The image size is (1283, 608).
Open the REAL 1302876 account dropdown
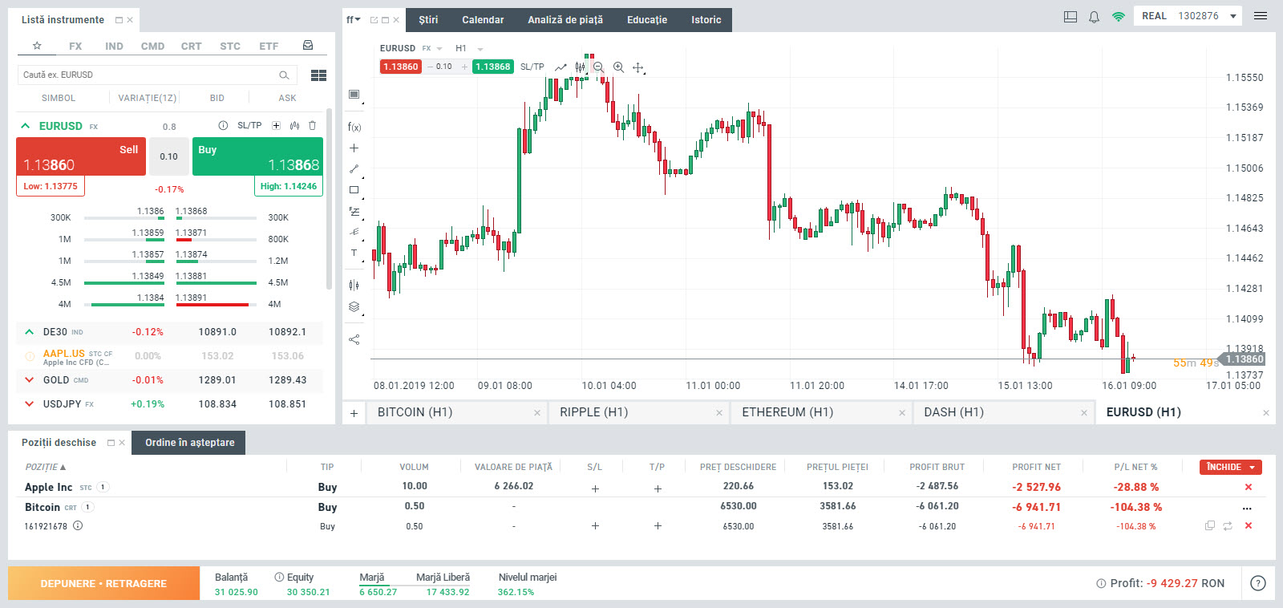1188,16
